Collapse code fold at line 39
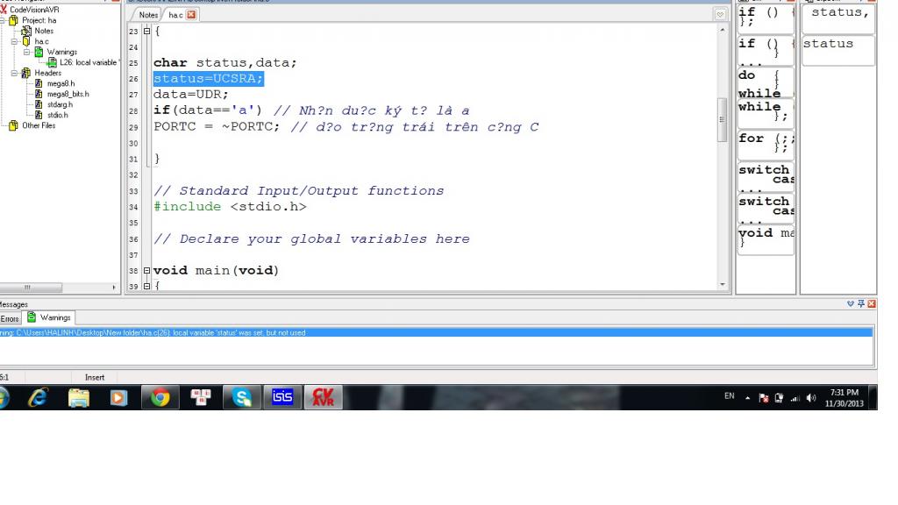Image resolution: width=898 pixels, height=505 pixels. [x=146, y=286]
